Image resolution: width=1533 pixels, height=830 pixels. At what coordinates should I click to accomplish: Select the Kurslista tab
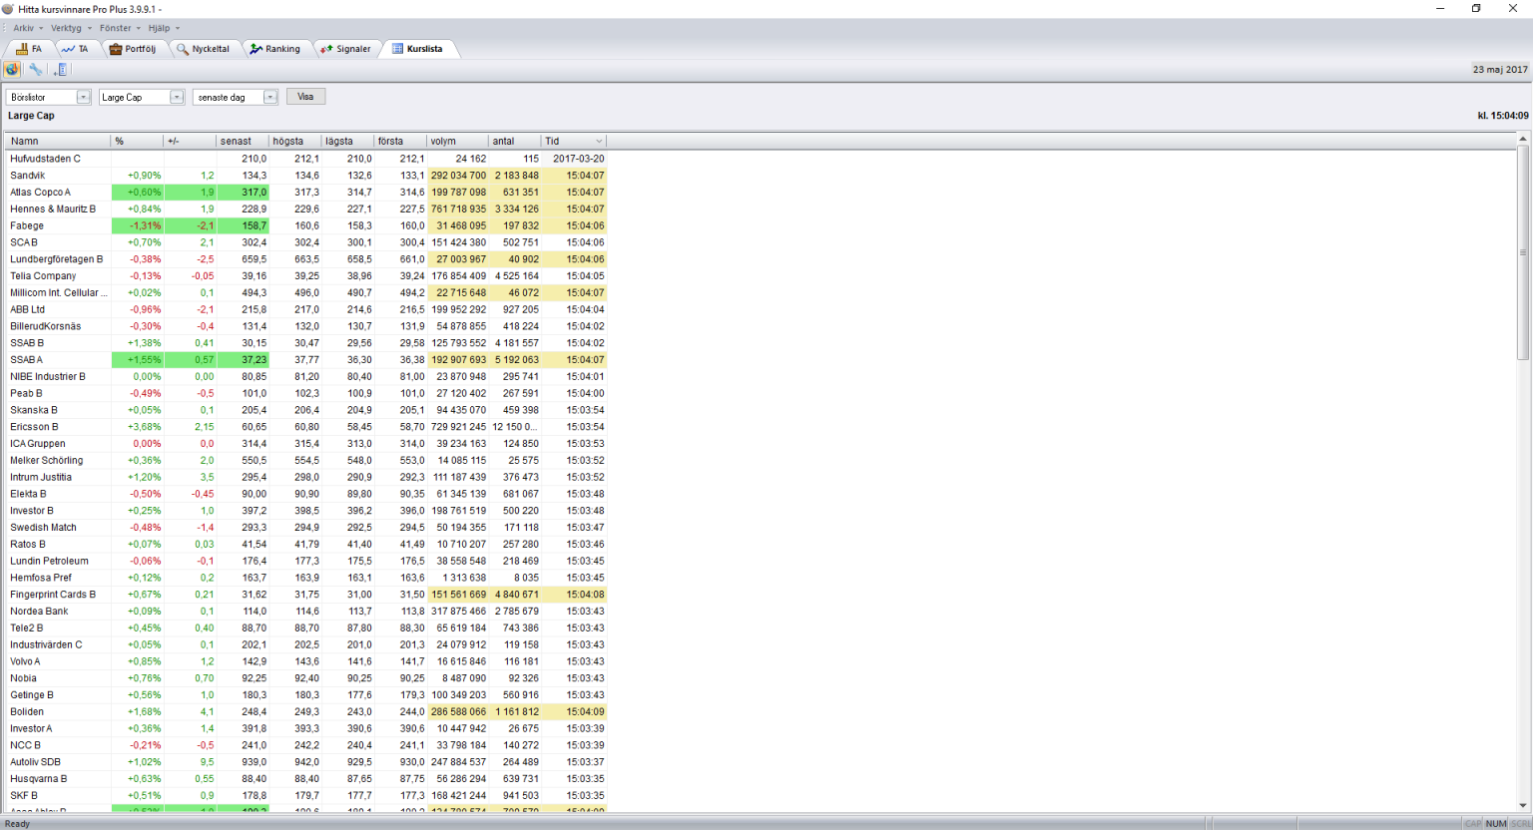click(x=418, y=49)
